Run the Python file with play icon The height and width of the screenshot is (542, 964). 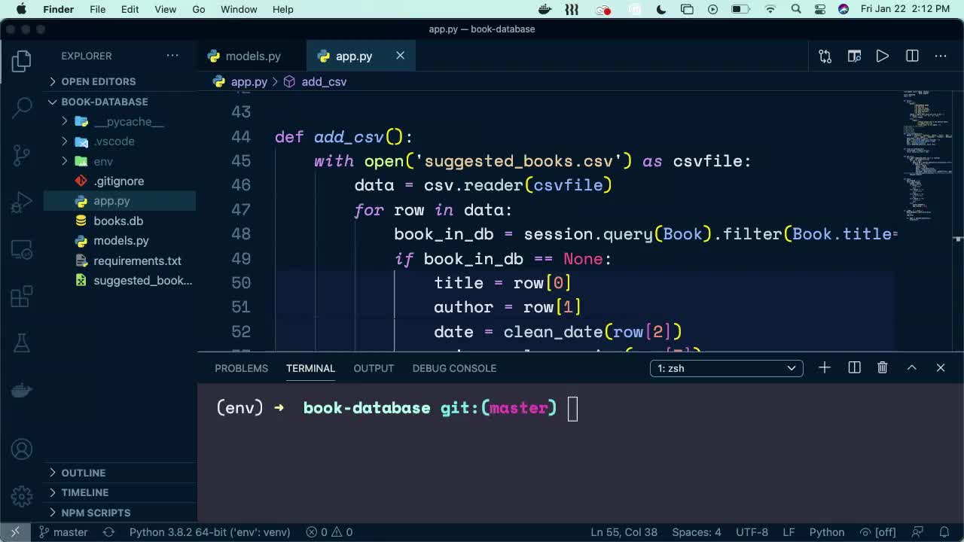(883, 56)
